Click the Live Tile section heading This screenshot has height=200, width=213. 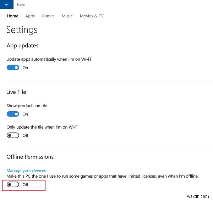pos(16,92)
